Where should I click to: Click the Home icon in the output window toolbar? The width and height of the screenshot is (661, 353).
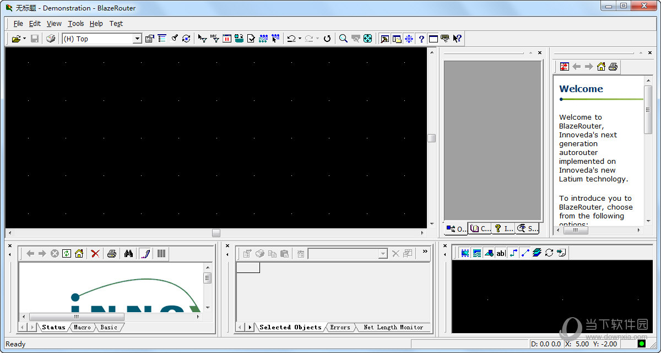79,253
